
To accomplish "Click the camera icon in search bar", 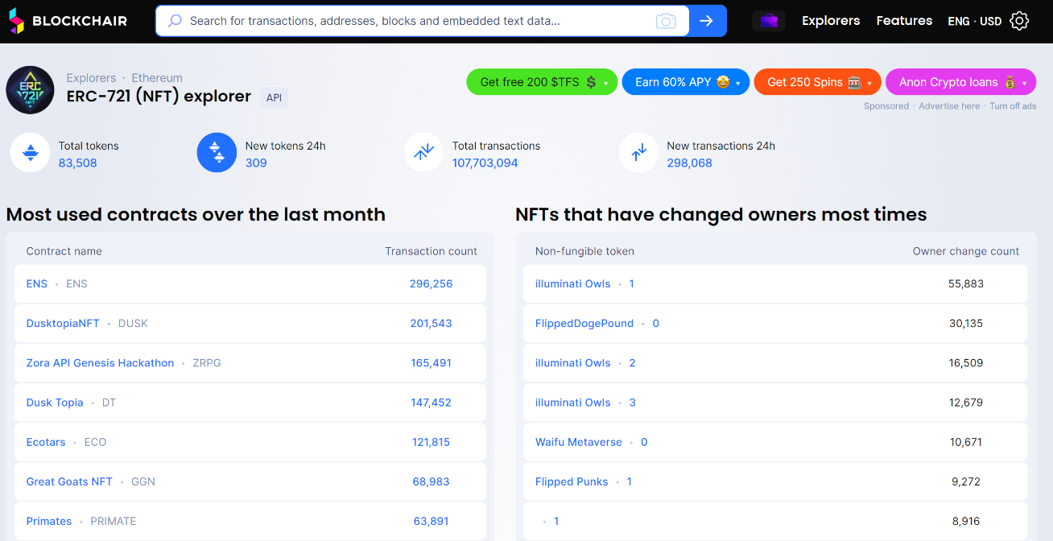I will [666, 21].
